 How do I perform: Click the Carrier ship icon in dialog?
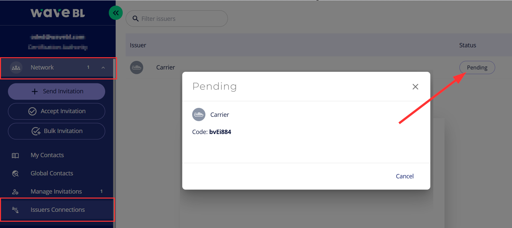click(x=198, y=115)
